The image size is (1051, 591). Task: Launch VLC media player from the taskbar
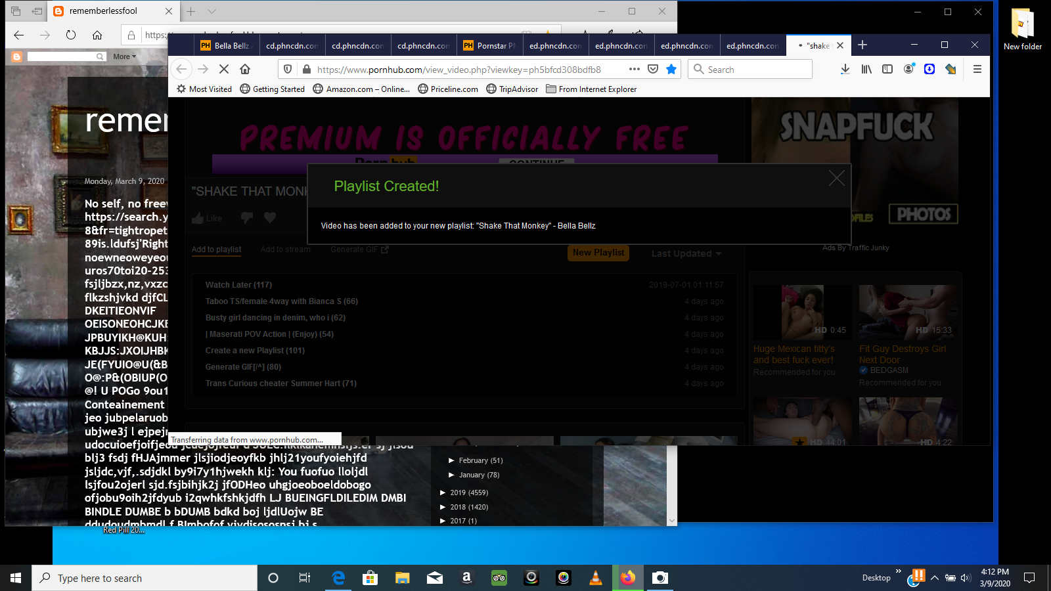[596, 578]
